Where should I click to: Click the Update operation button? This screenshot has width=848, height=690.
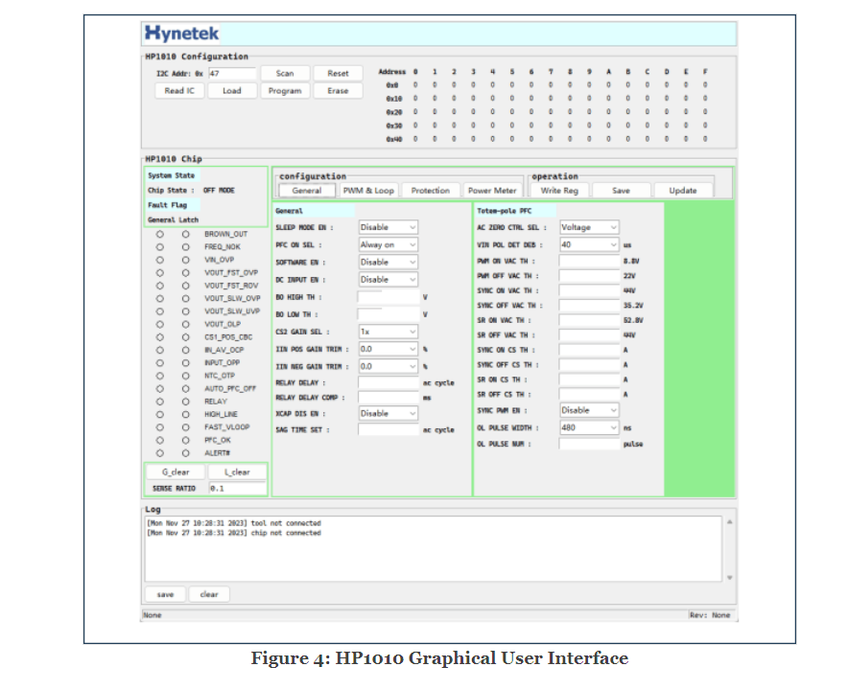point(683,190)
